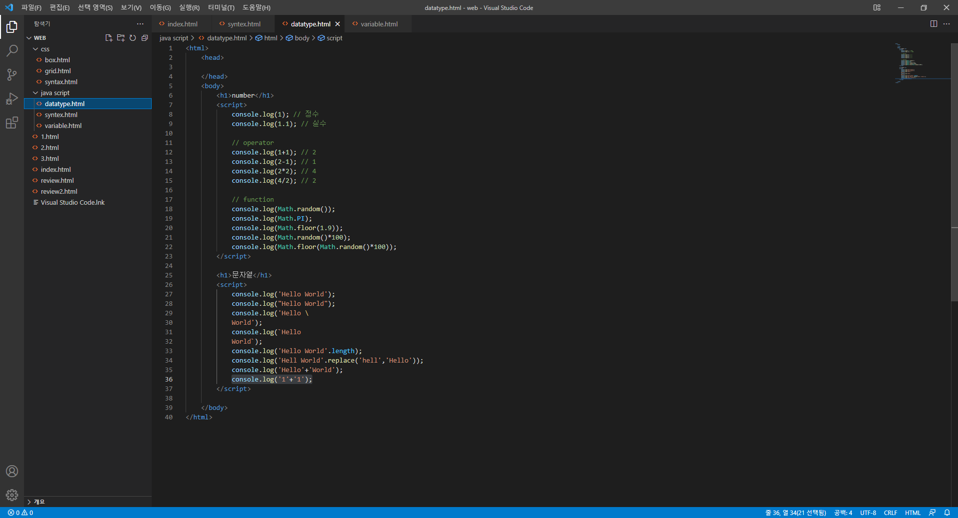Switch to the syntex.html tab
The width and height of the screenshot is (958, 518).
(x=243, y=24)
